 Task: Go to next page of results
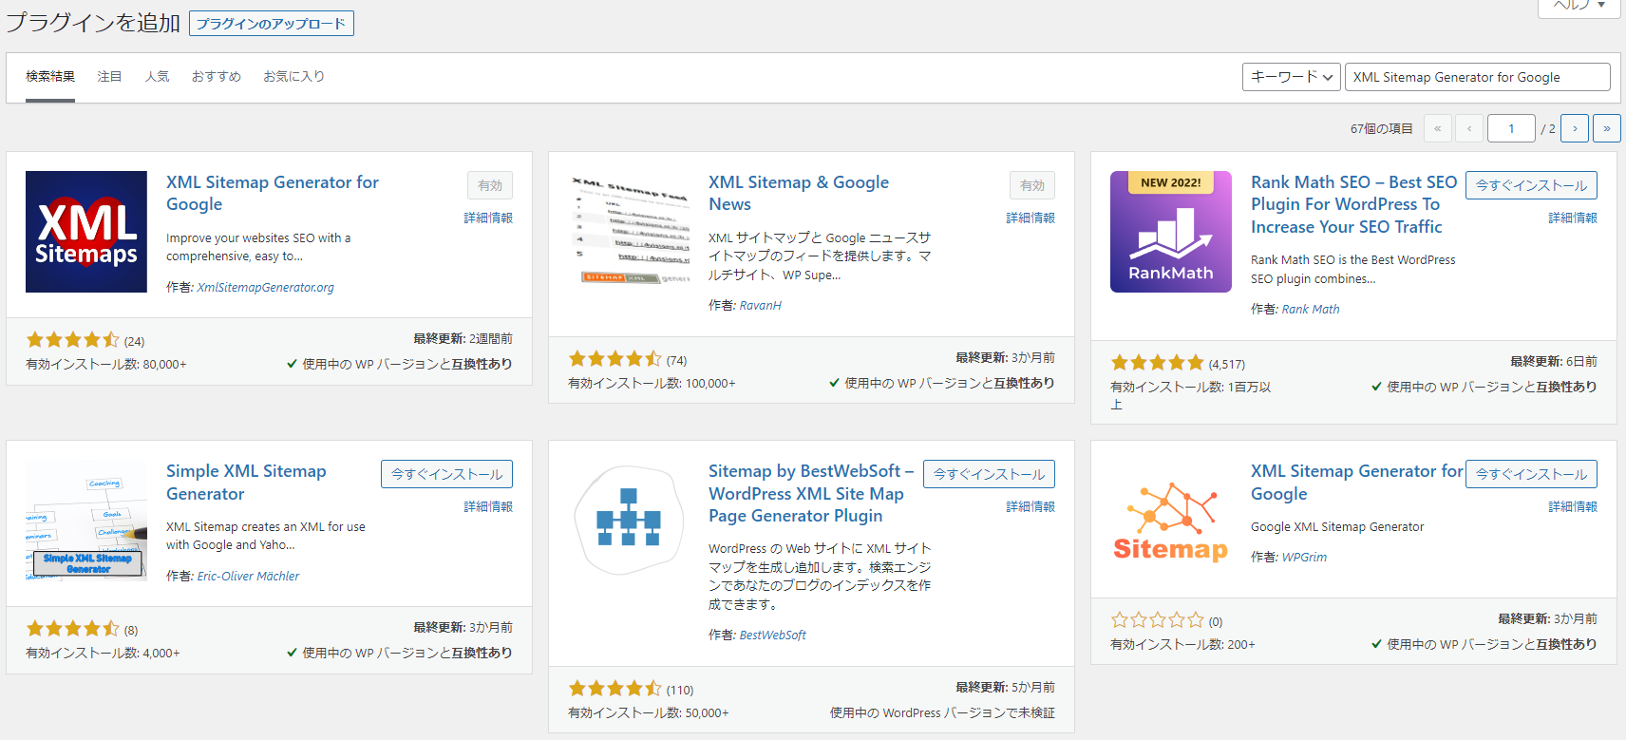[x=1575, y=128]
